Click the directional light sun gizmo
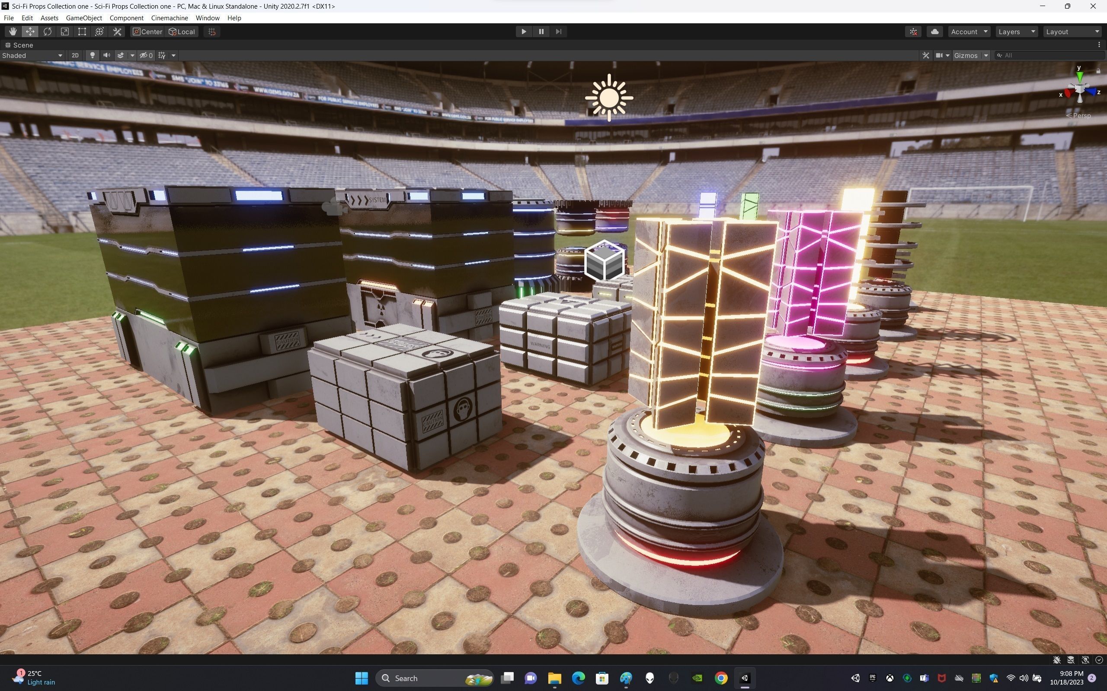 [609, 98]
